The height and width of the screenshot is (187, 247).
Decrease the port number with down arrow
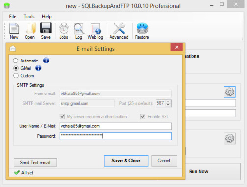click(x=168, y=105)
